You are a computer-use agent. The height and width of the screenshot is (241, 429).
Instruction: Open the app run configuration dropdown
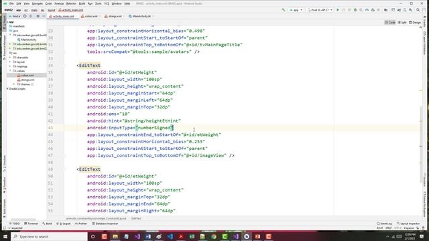tap(296, 10)
